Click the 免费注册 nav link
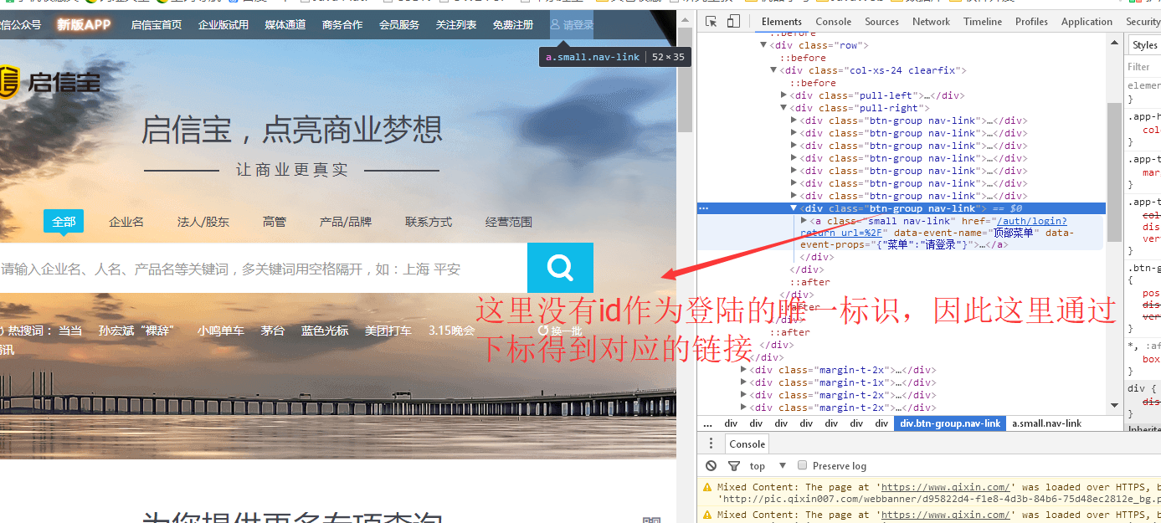Image resolution: width=1161 pixels, height=523 pixels. click(x=513, y=25)
